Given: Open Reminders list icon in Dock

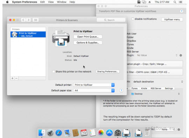Looking at the screenshot, I should click(x=92, y=133).
